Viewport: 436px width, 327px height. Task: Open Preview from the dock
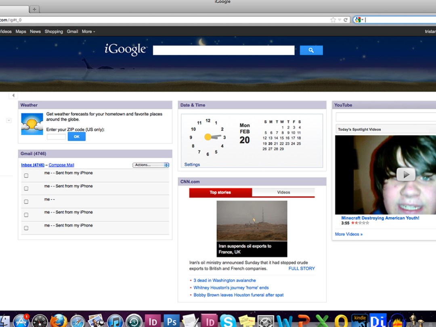pyautogui.click(x=96, y=321)
